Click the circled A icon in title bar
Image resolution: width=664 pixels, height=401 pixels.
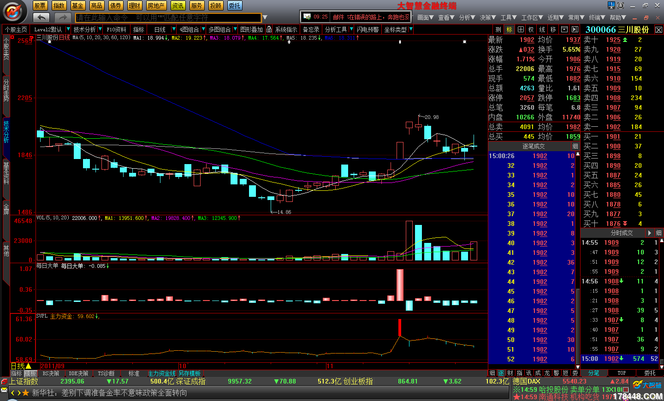(620, 6)
